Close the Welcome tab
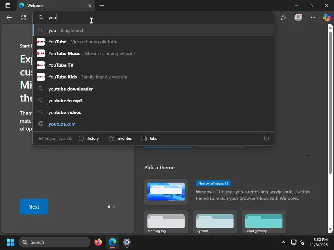This screenshot has width=334, height=250. [x=90, y=6]
